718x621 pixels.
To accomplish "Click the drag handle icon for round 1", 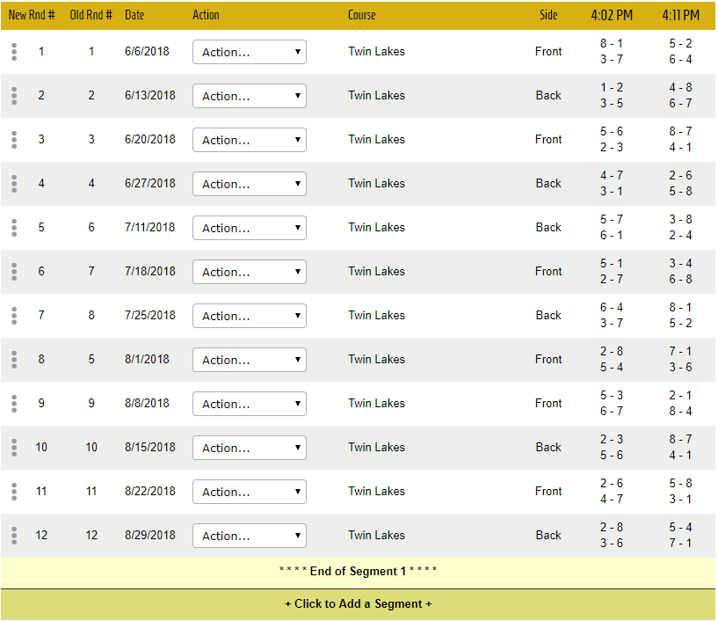I will click(x=14, y=52).
